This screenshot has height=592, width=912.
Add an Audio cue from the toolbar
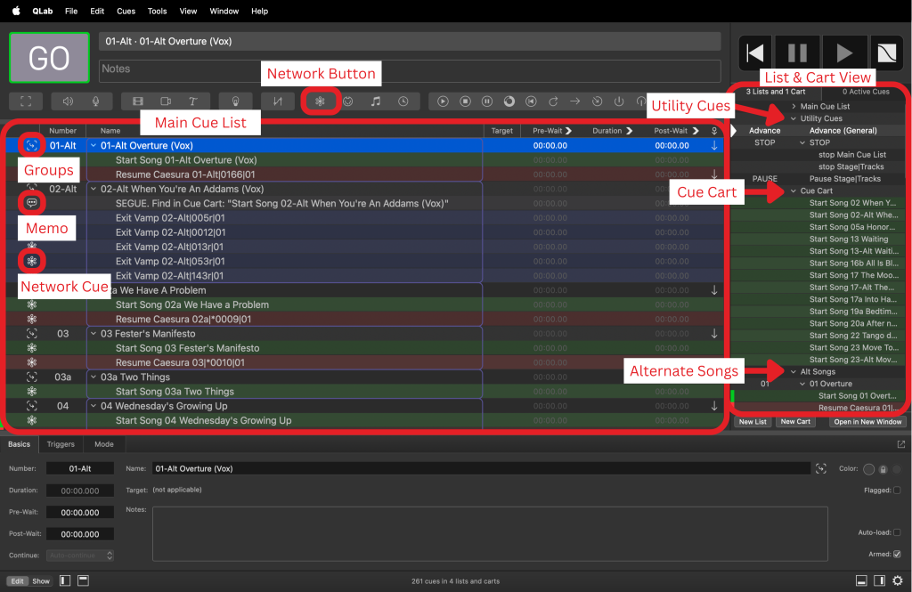[68, 101]
